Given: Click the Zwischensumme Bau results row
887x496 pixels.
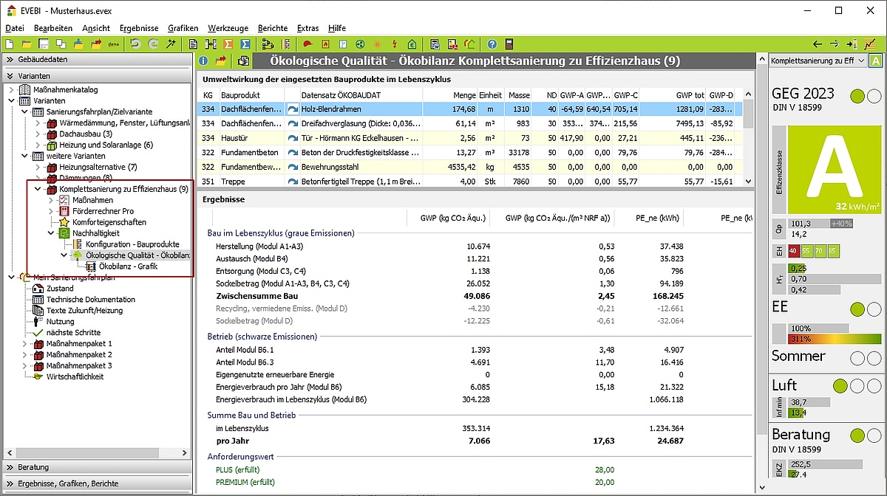Looking at the screenshot, I should click(x=475, y=297).
